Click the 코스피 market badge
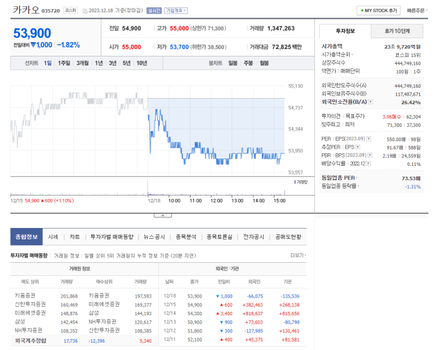Viewport: 441px width, 350px height. coord(71,10)
